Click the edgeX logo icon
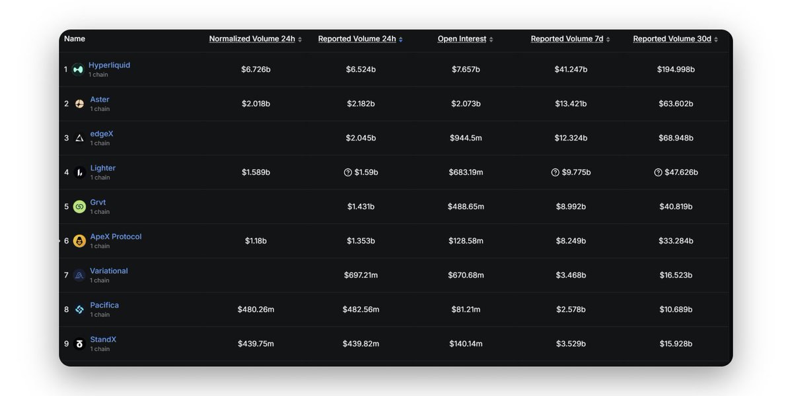792x396 pixels. [x=79, y=138]
